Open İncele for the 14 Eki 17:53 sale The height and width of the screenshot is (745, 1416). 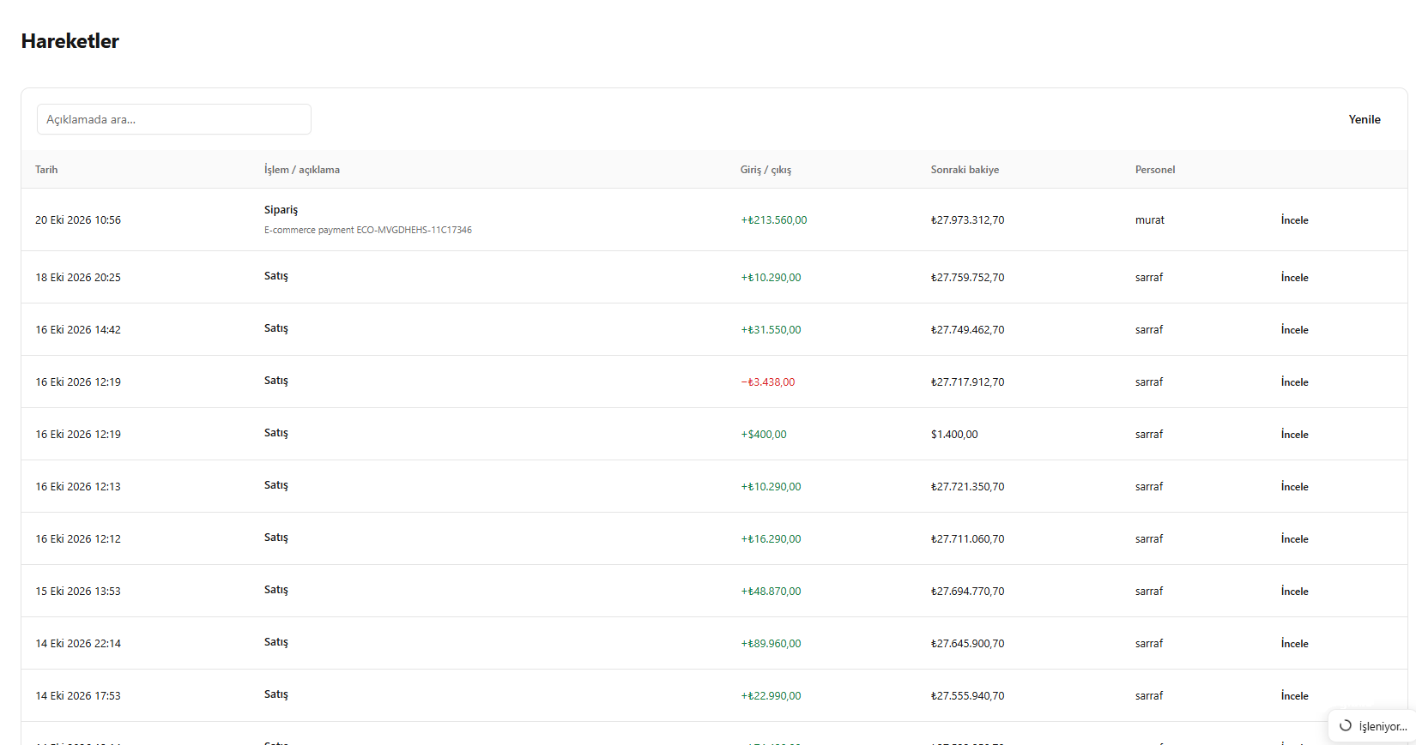pyautogui.click(x=1294, y=696)
